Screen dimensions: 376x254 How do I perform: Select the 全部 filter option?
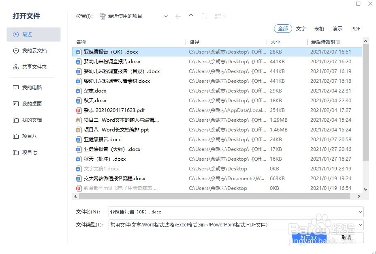[x=283, y=28]
